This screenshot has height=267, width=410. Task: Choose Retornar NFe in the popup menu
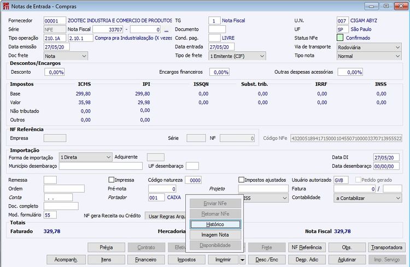215,213
